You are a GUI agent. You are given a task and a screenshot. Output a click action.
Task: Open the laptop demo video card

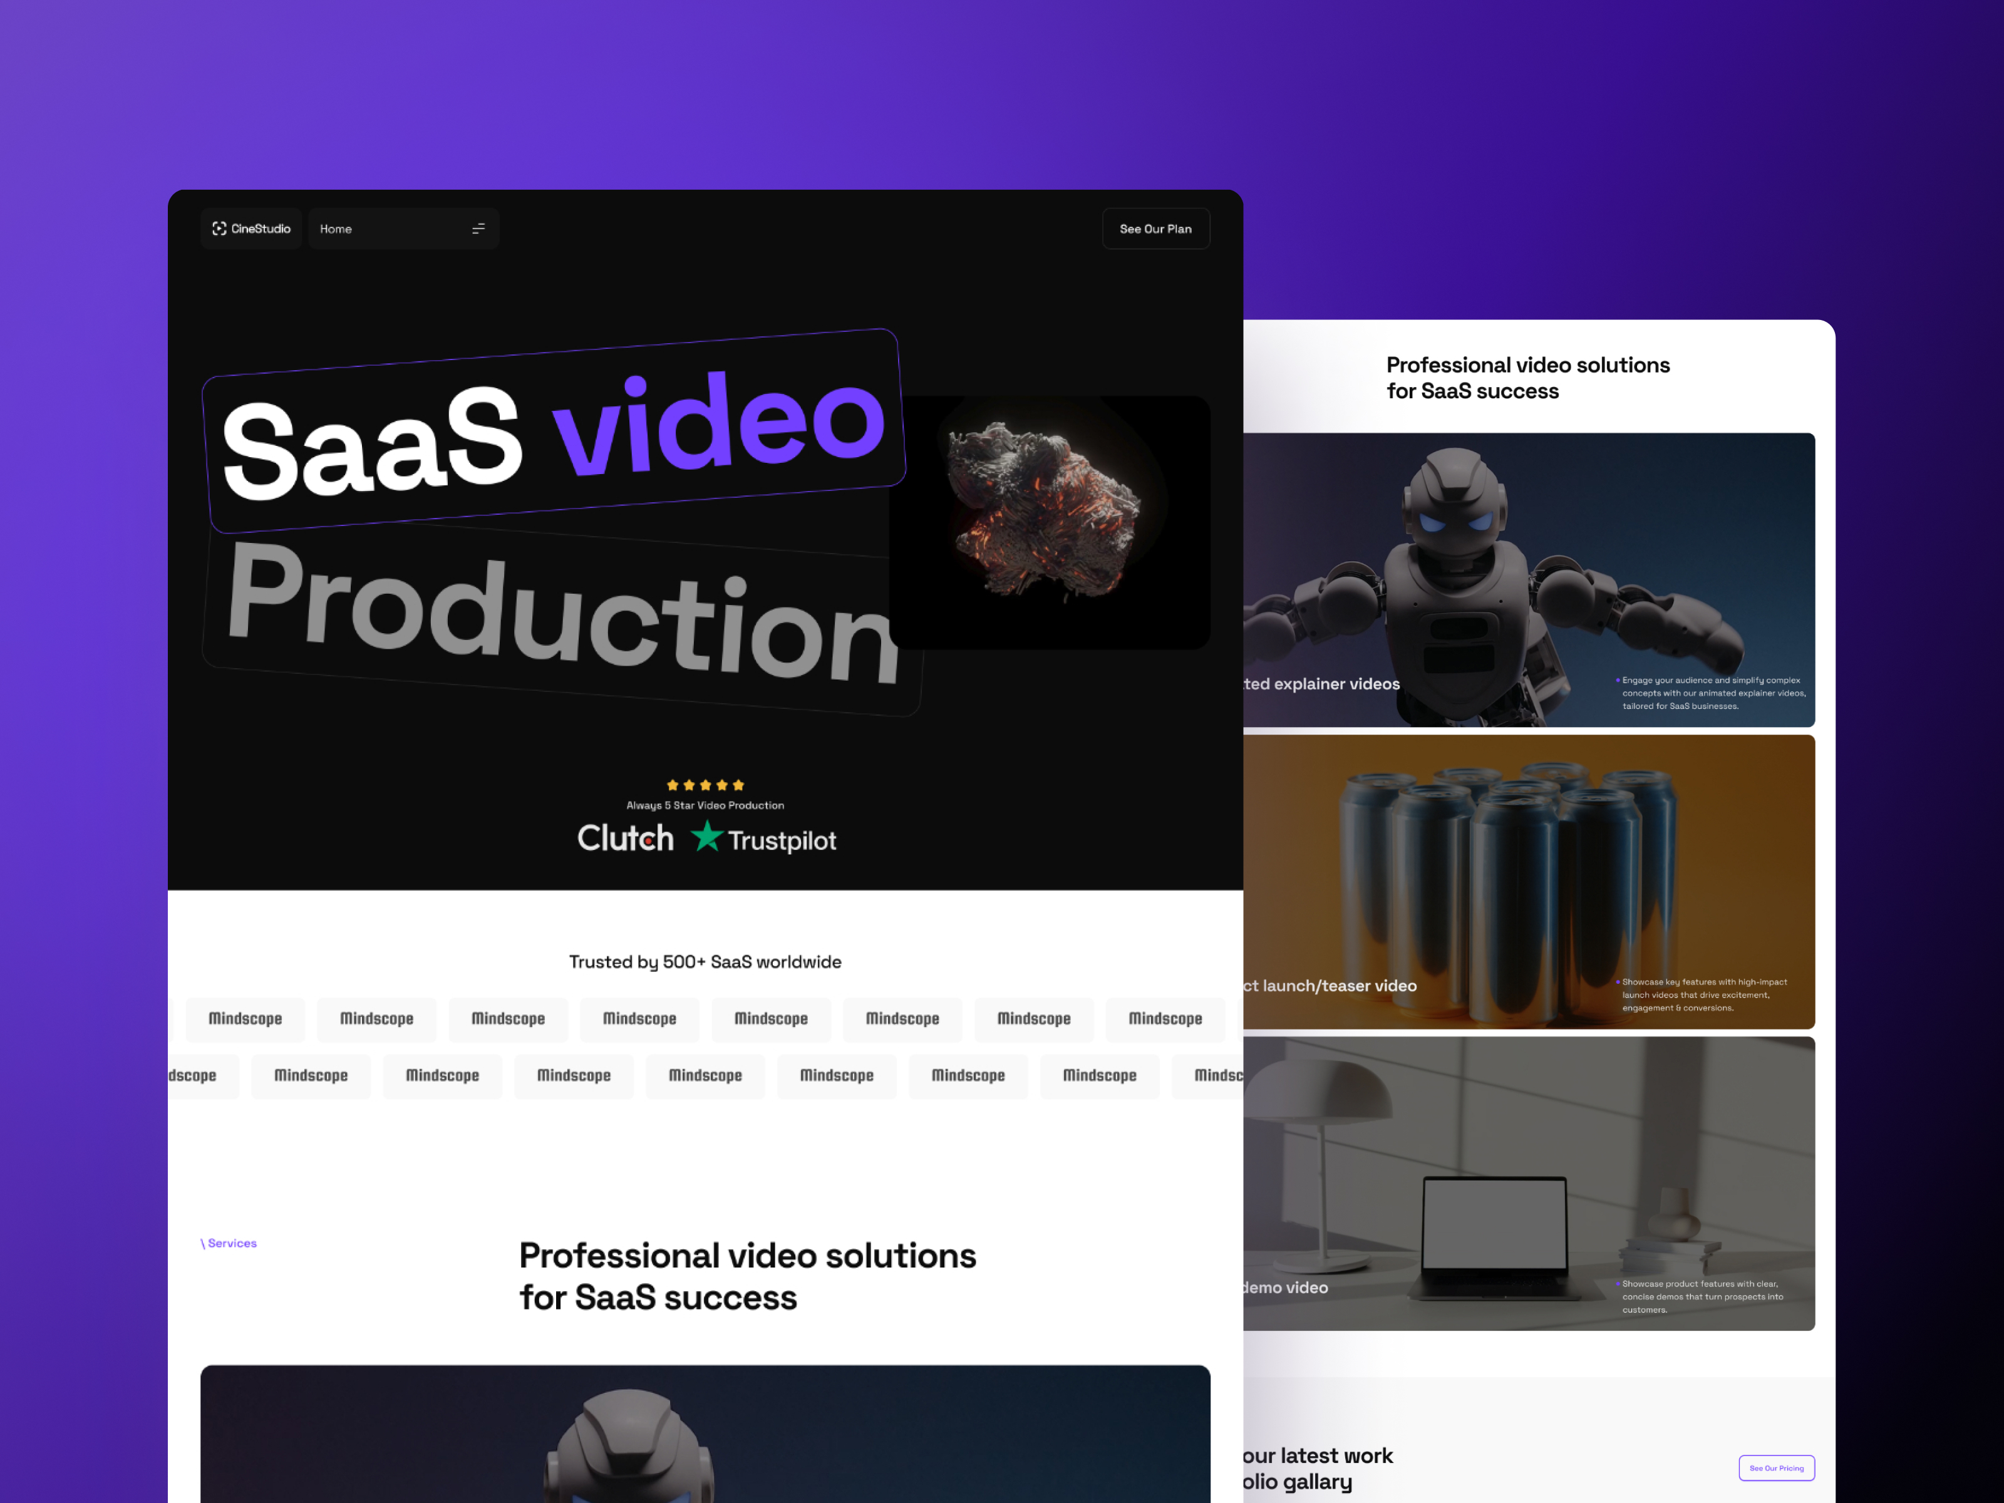[x=1529, y=1183]
